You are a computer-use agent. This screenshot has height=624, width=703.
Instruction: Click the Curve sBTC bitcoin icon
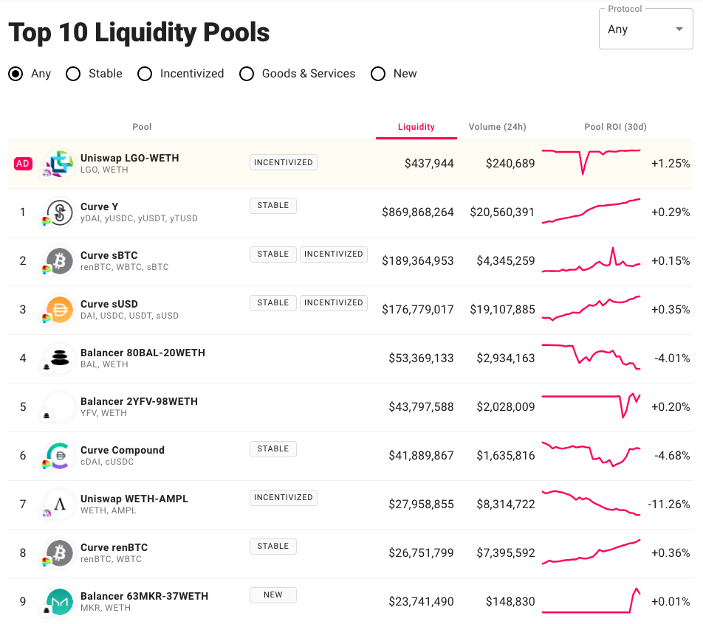click(60, 261)
